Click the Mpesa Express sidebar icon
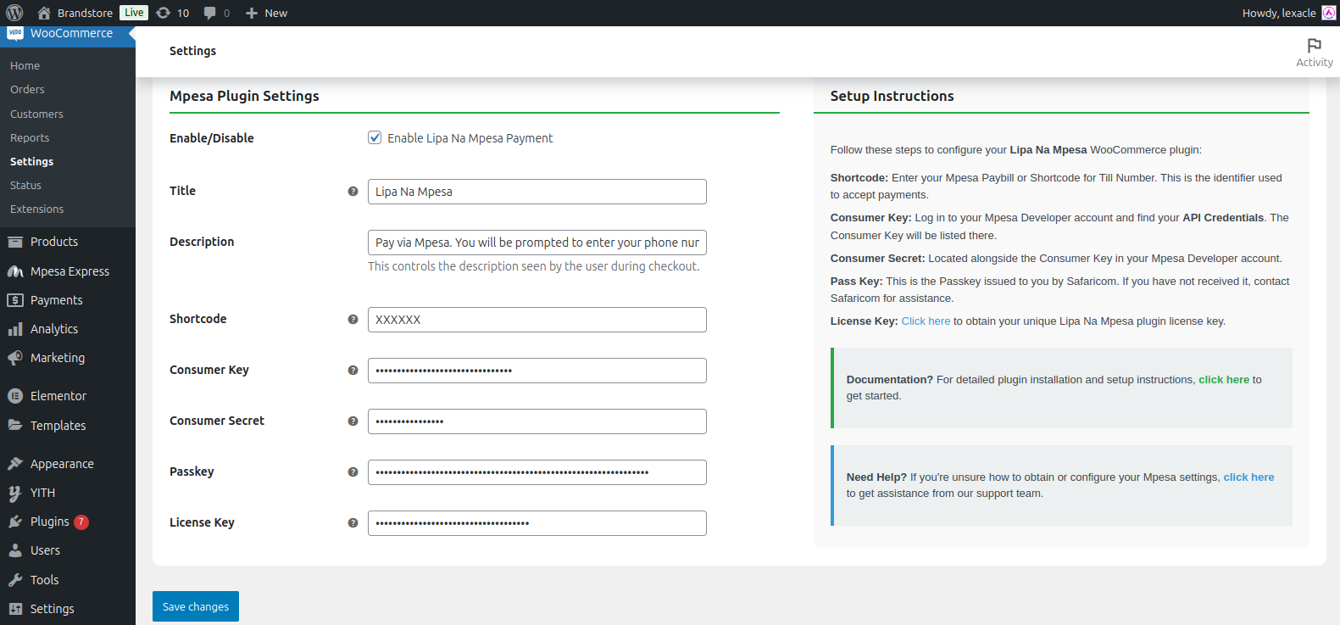Screen dimensions: 1340x625 (x=15, y=271)
